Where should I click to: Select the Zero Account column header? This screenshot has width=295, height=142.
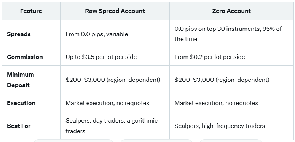[x=231, y=11]
